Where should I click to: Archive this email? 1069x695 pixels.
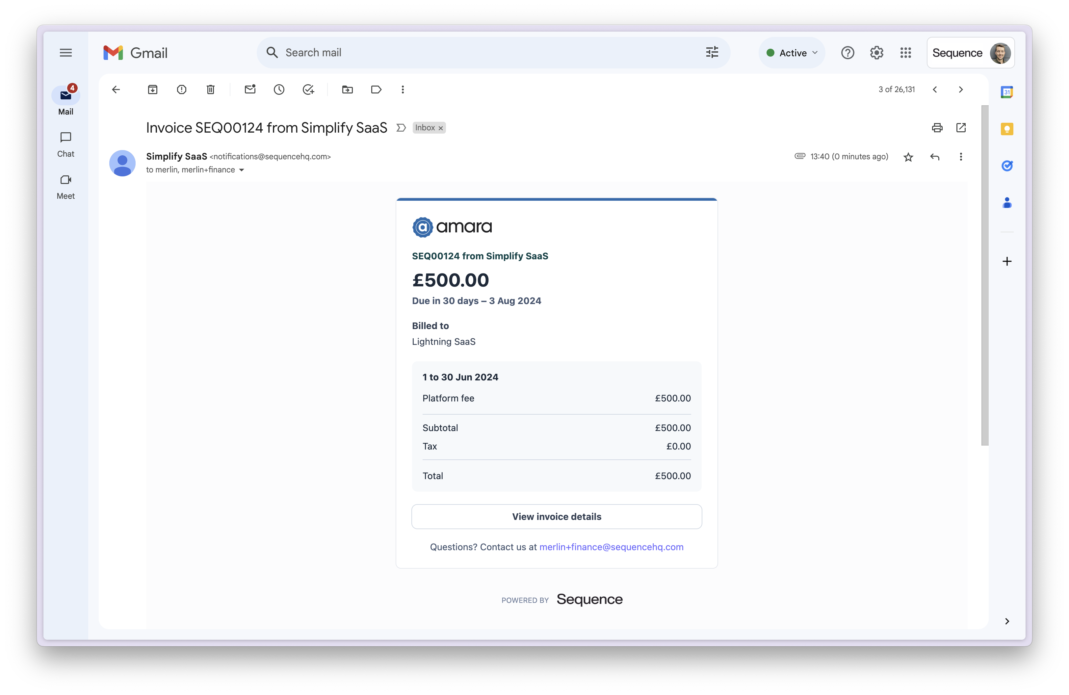[153, 90]
